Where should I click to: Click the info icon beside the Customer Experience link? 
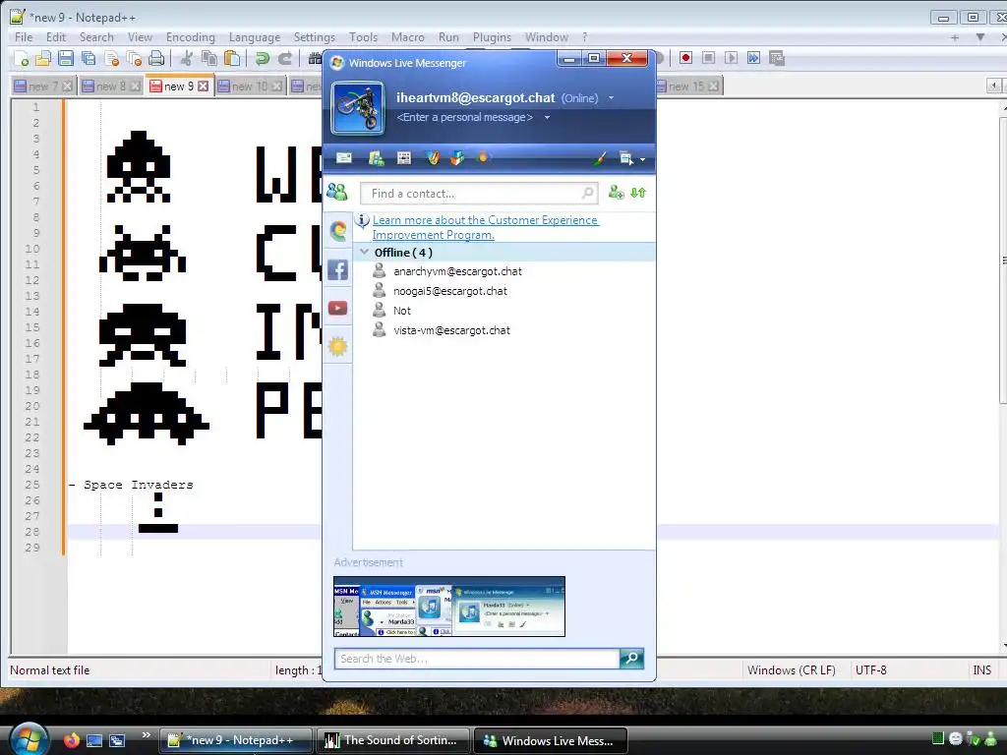pyautogui.click(x=362, y=221)
